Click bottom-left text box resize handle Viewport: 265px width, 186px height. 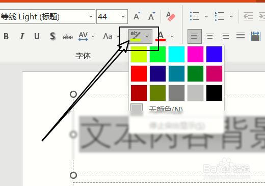tap(73, 175)
